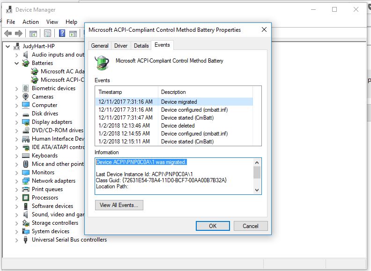This screenshot has width=371, height=271.
Task: Click the Back arrow toolbar icon
Action: [x=8, y=34]
